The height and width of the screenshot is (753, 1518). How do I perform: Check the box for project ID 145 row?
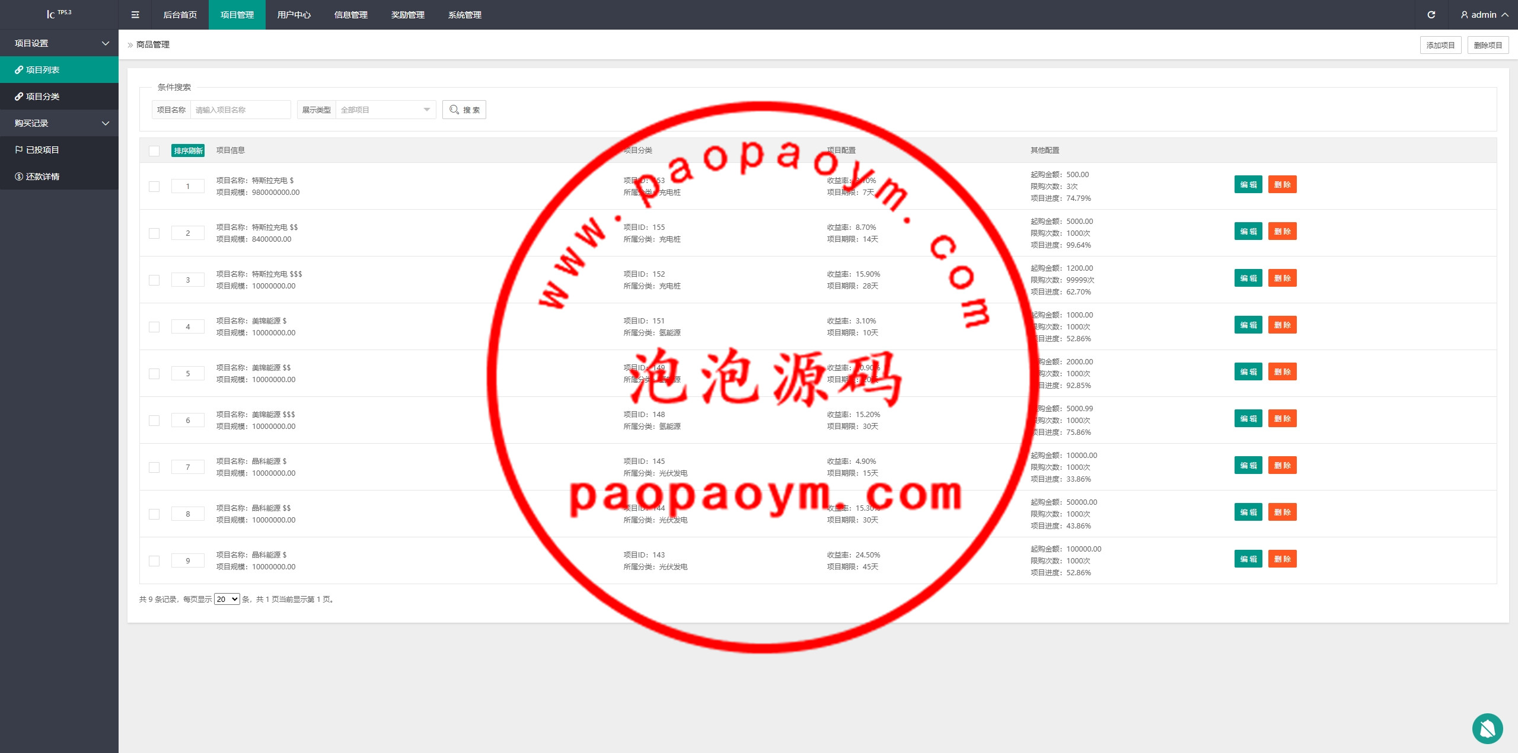coord(154,467)
